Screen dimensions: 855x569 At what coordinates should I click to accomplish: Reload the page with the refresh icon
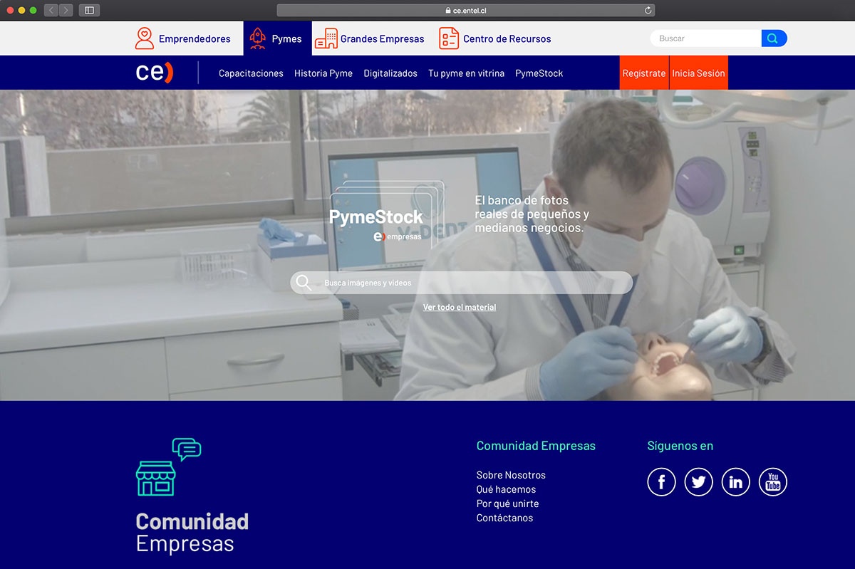648,10
